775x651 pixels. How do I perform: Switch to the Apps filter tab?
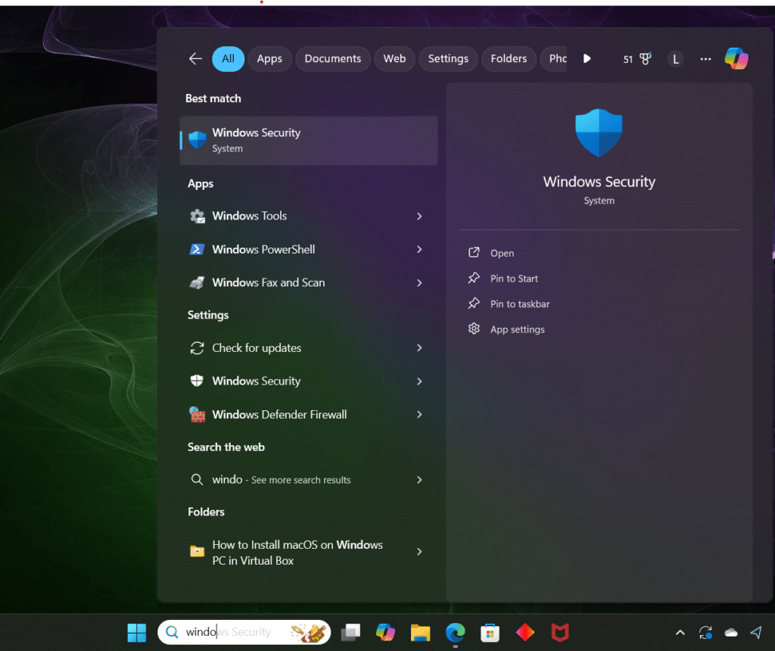click(x=269, y=59)
